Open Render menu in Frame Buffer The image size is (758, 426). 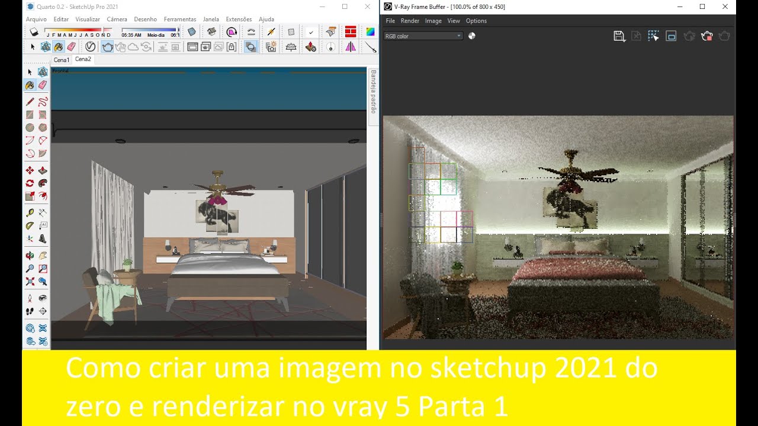tap(410, 21)
